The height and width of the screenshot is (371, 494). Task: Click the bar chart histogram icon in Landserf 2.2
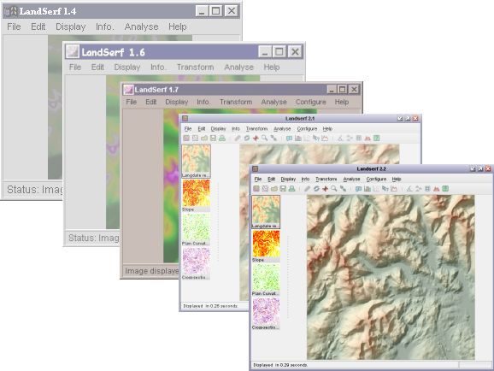(x=368, y=189)
